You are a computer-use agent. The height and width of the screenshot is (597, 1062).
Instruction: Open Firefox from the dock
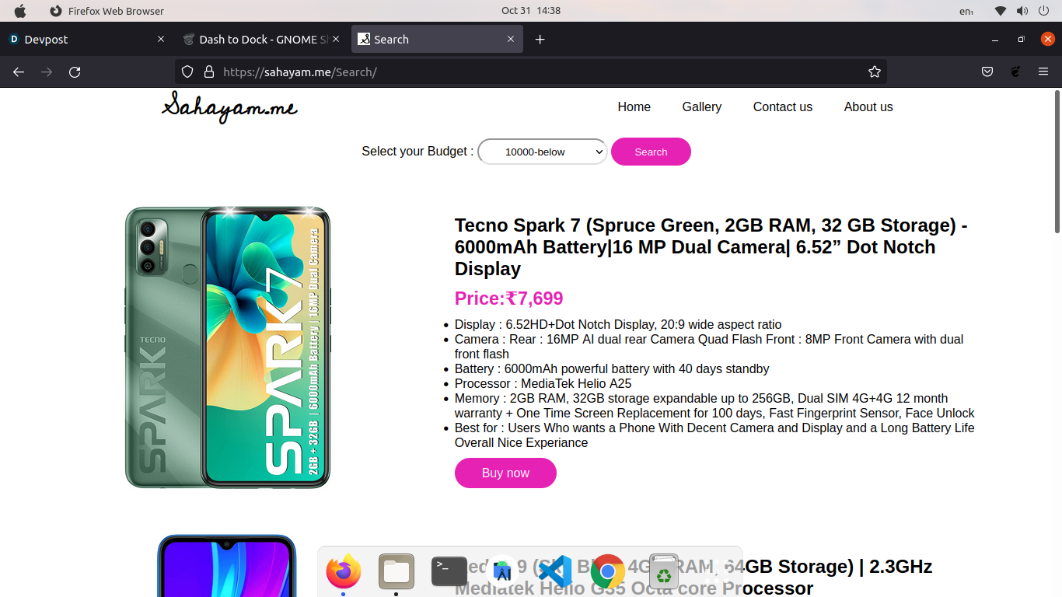pos(344,572)
